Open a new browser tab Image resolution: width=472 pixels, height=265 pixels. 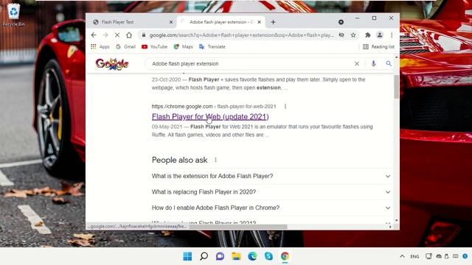coord(273,22)
